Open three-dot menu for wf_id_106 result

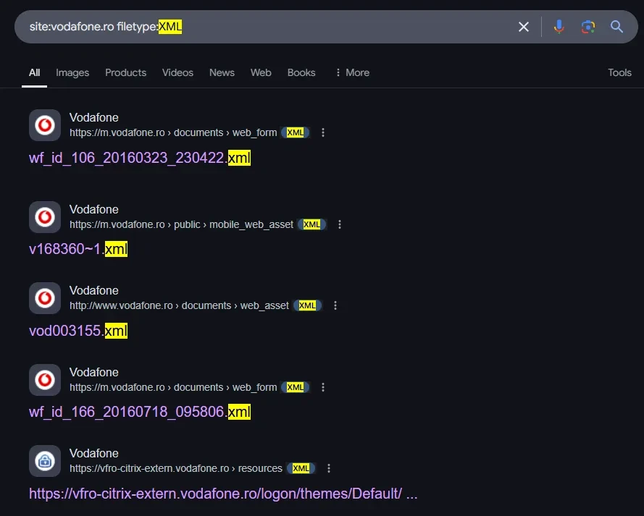click(x=323, y=132)
